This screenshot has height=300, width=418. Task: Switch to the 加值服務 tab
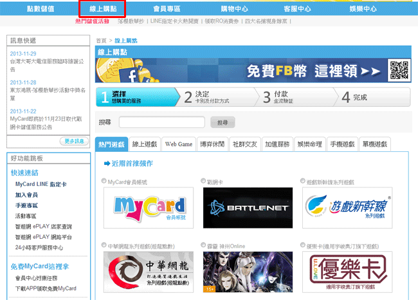(277, 144)
